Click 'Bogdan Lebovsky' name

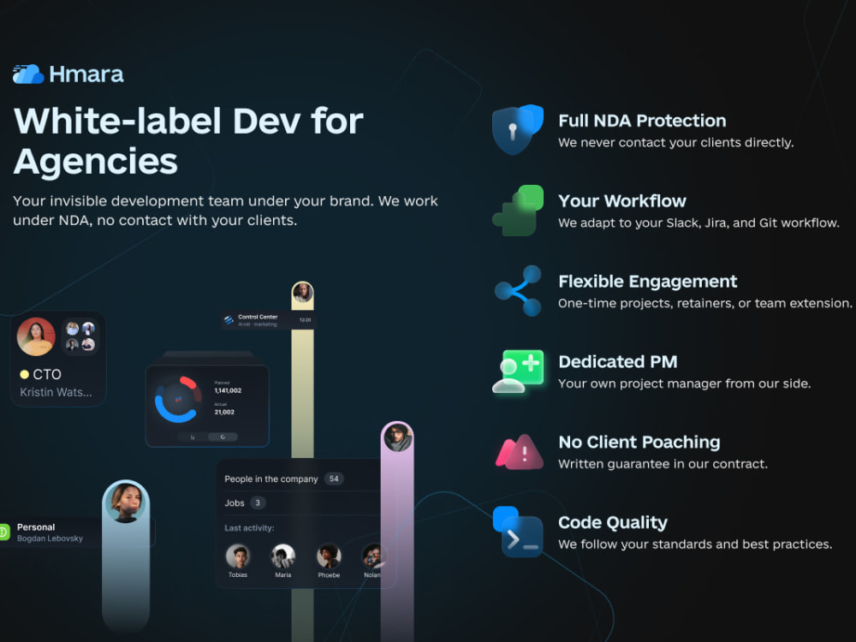point(50,538)
